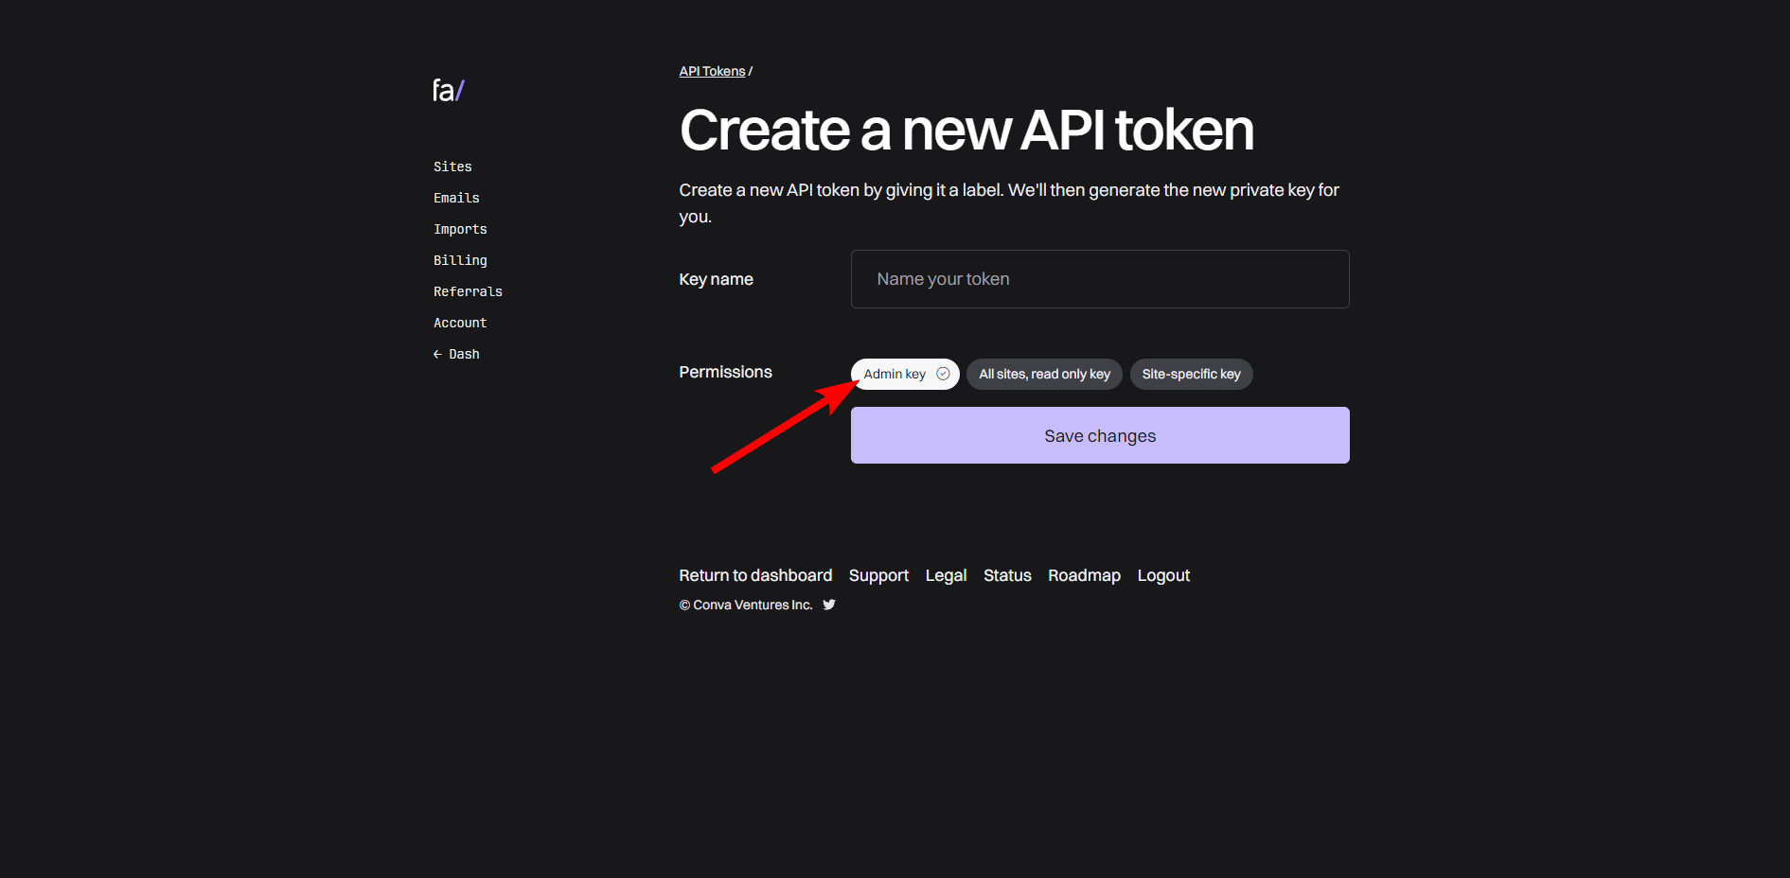
Task: Click the checkmark inside the Admin key pill
Action: 942,373
